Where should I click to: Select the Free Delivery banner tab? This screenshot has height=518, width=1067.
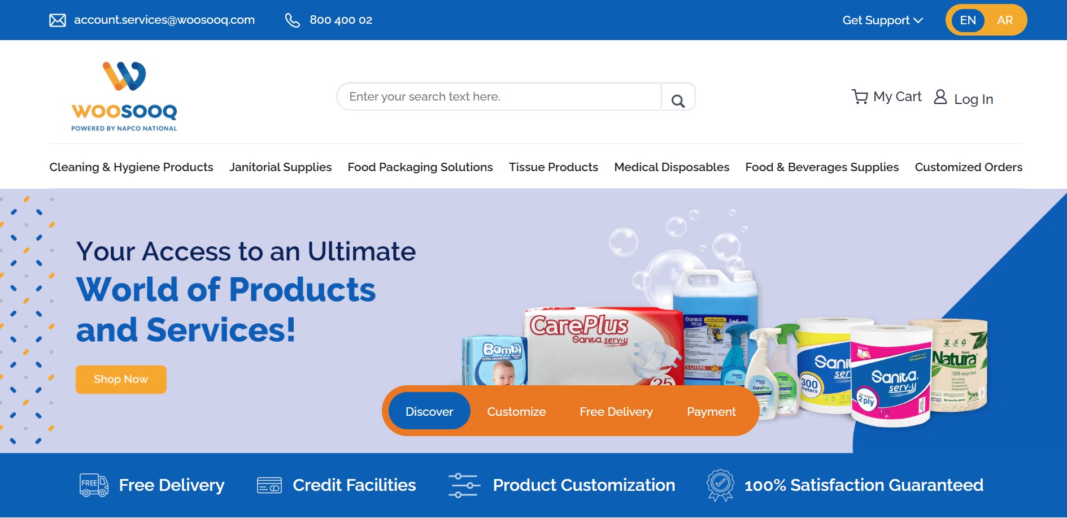tap(616, 411)
